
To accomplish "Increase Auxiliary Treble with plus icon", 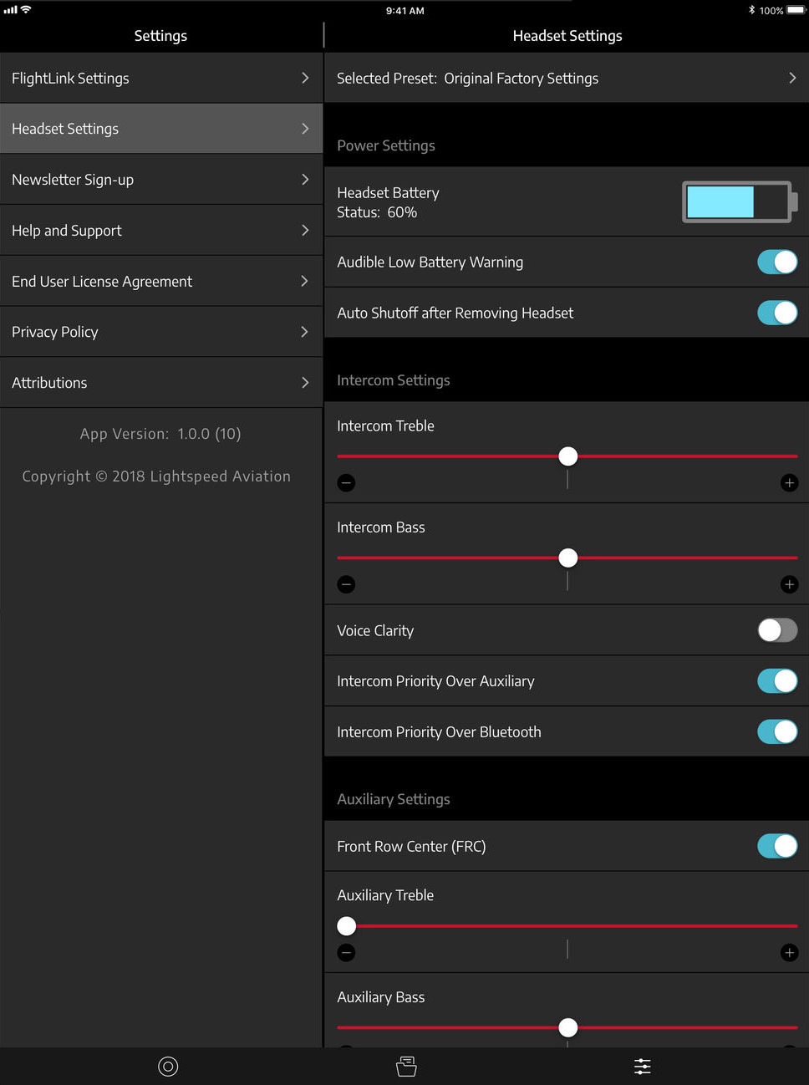I will click(789, 953).
